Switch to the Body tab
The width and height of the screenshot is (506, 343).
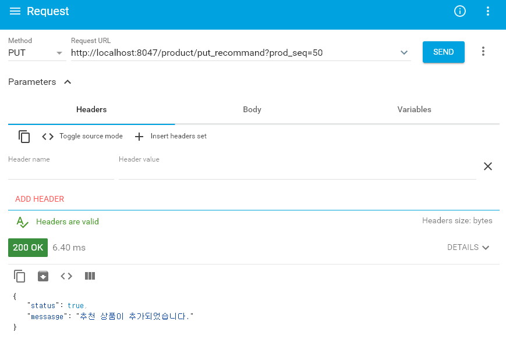pyautogui.click(x=252, y=109)
